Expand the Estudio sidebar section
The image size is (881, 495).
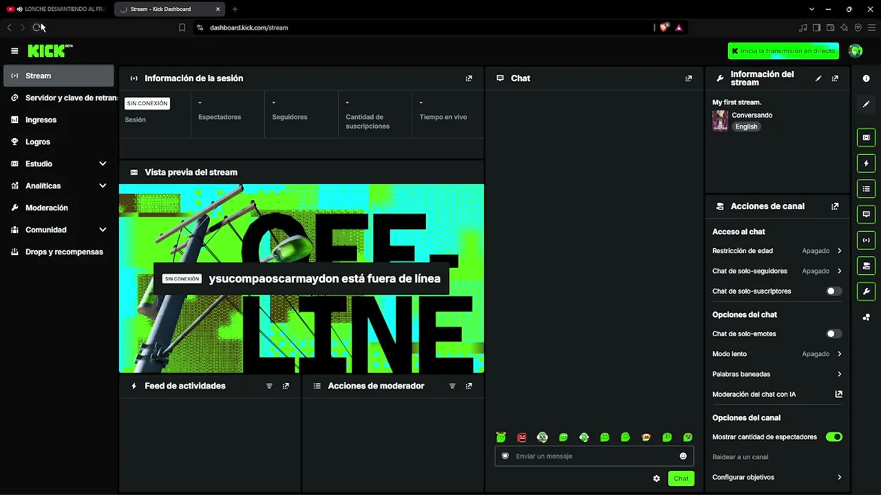pos(103,164)
